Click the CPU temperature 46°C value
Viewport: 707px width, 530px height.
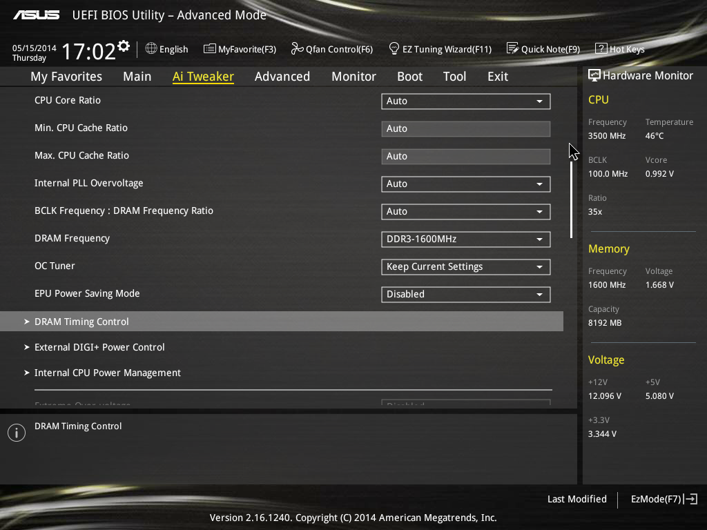[x=655, y=136]
